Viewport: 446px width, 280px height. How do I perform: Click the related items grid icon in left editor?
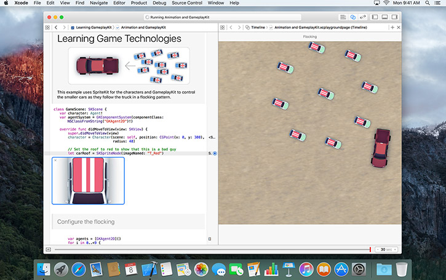point(48,28)
